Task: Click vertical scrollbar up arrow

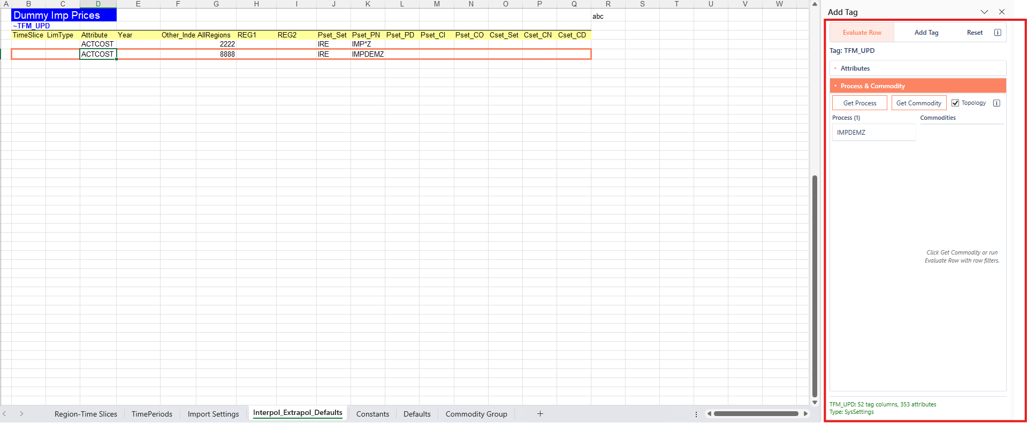Action: [815, 4]
